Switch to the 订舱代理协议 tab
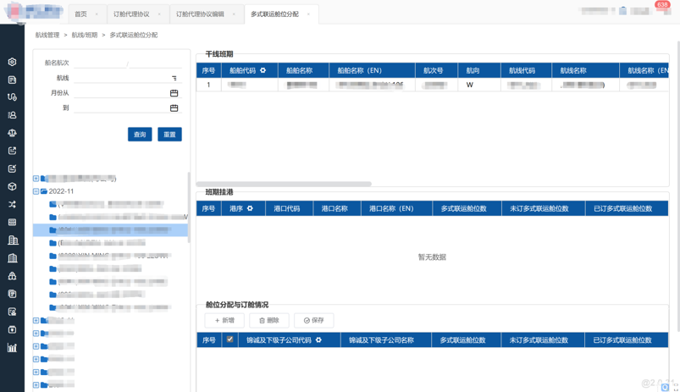The image size is (680, 392). 131,14
